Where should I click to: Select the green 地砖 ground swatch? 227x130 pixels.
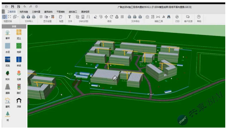point(19,46)
